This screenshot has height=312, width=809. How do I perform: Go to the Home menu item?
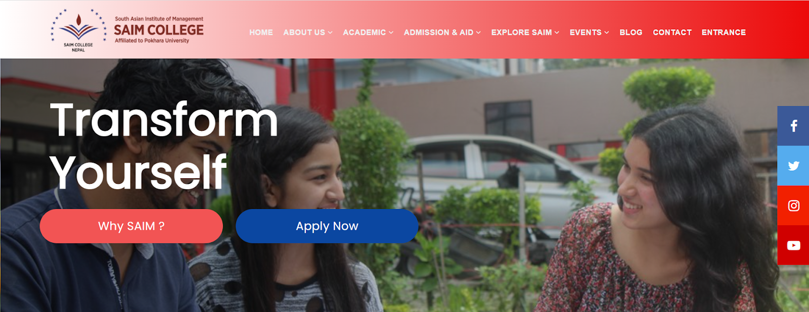click(x=261, y=32)
